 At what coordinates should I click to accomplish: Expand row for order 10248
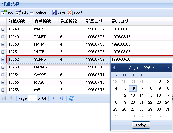[x=3, y=29]
